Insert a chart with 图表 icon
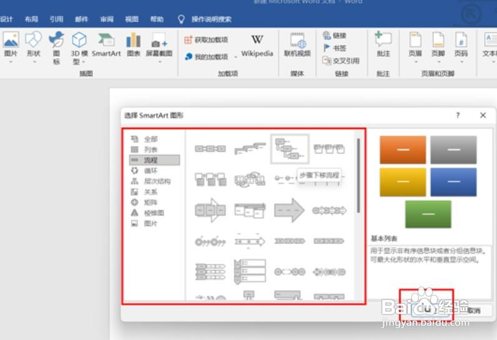497x340 pixels. click(134, 39)
